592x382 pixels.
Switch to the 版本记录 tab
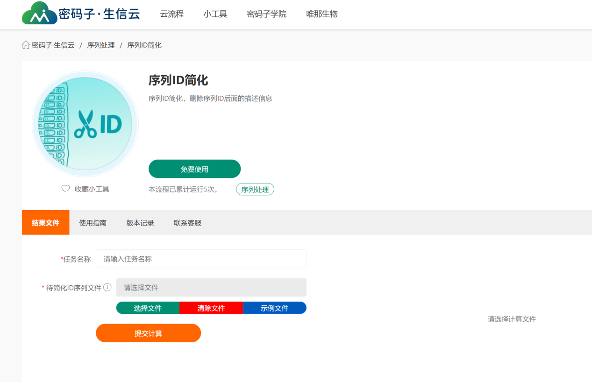tap(140, 223)
